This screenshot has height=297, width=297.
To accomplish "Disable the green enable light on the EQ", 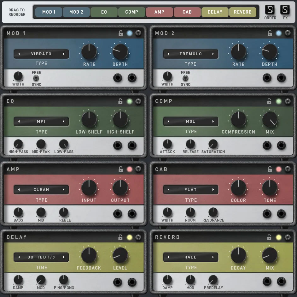I will [x=129, y=101].
